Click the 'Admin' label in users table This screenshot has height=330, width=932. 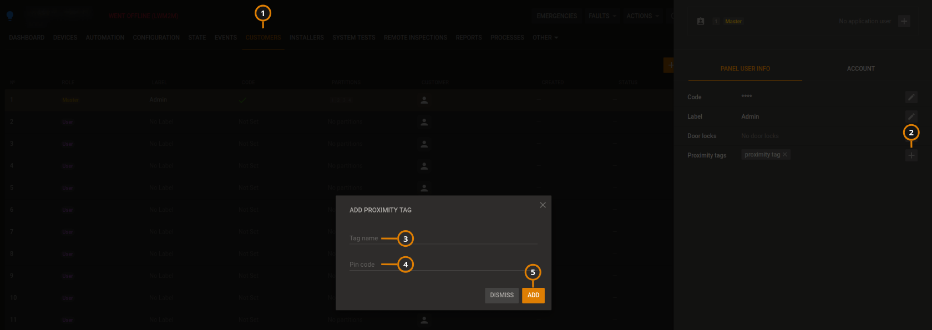coord(158,100)
